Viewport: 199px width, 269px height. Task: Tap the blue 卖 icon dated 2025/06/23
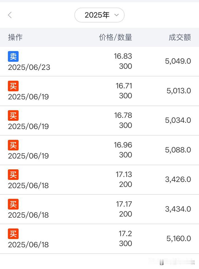(x=13, y=56)
